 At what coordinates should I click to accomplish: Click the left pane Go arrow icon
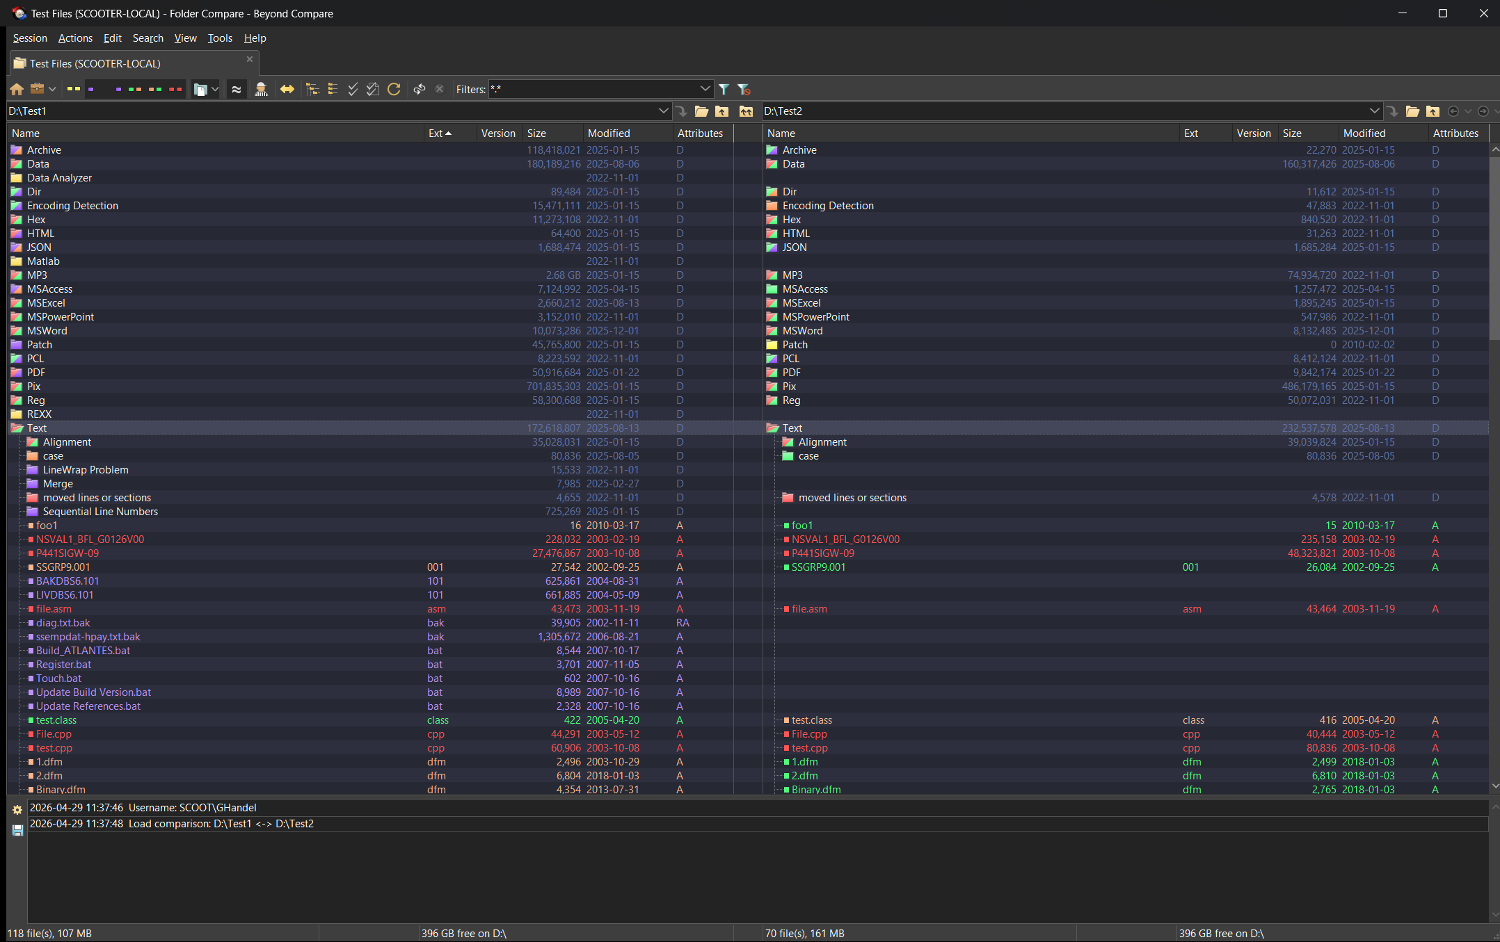point(681,111)
